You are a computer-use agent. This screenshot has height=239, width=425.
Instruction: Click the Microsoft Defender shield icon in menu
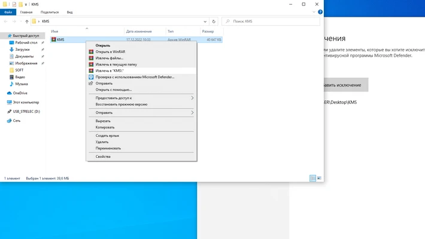(91, 77)
